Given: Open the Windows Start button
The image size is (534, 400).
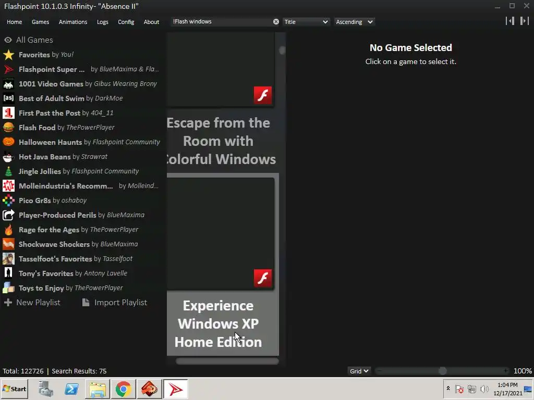Looking at the screenshot, I should (x=14, y=389).
